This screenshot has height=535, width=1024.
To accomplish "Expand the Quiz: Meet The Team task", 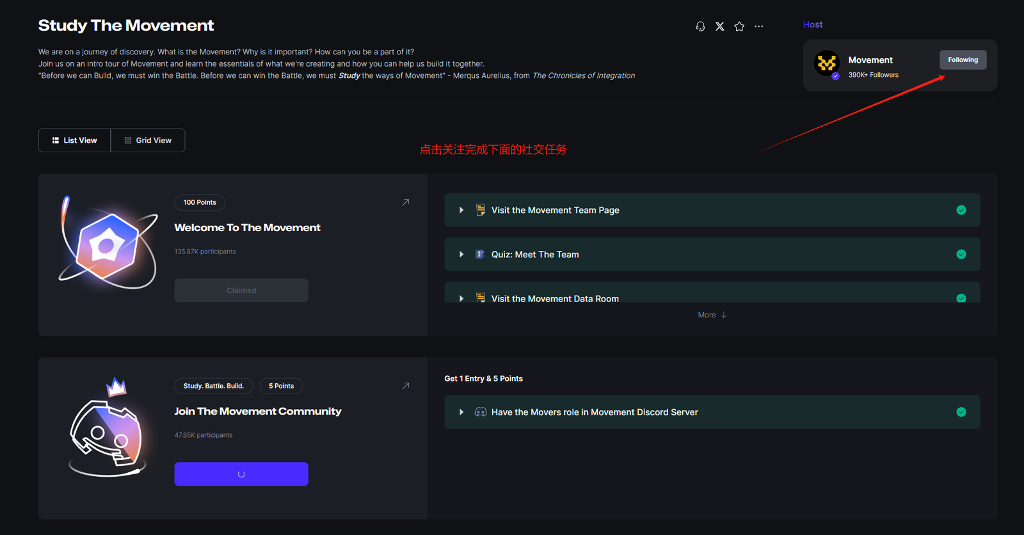I will (461, 254).
